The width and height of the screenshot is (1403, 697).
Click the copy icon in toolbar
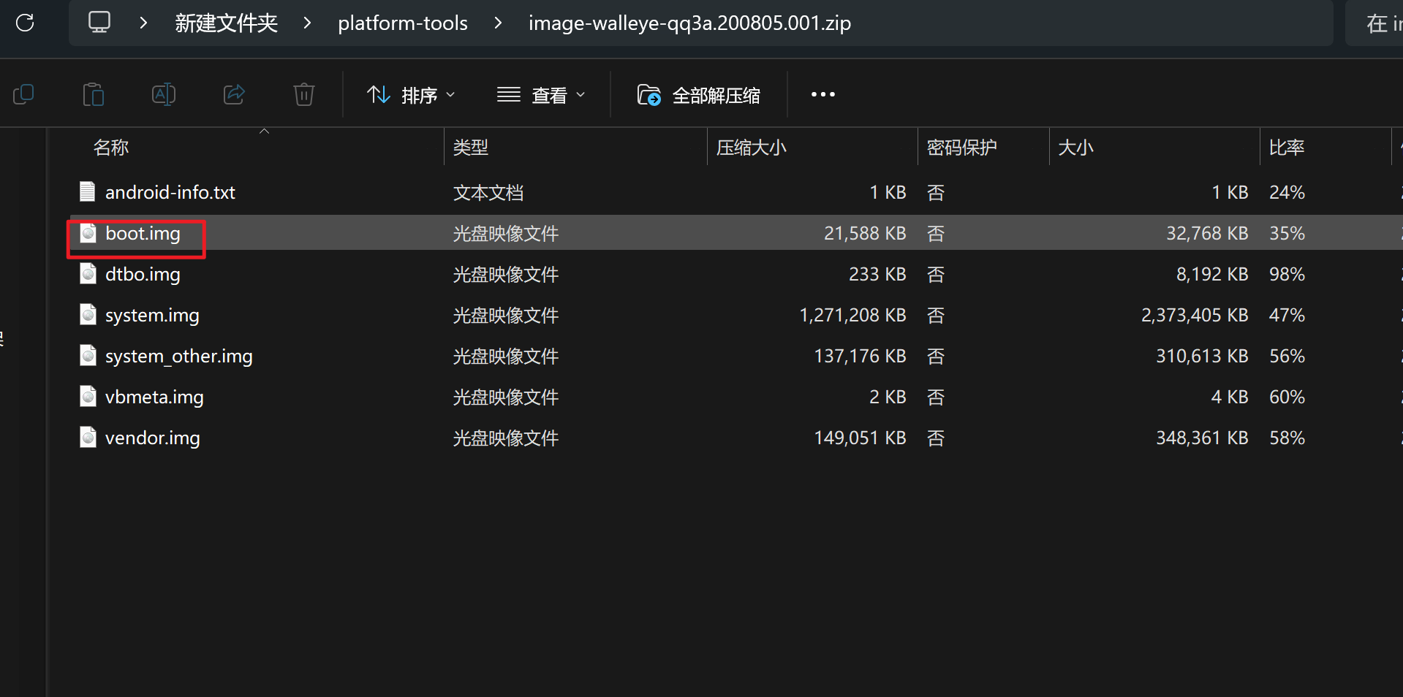point(23,94)
